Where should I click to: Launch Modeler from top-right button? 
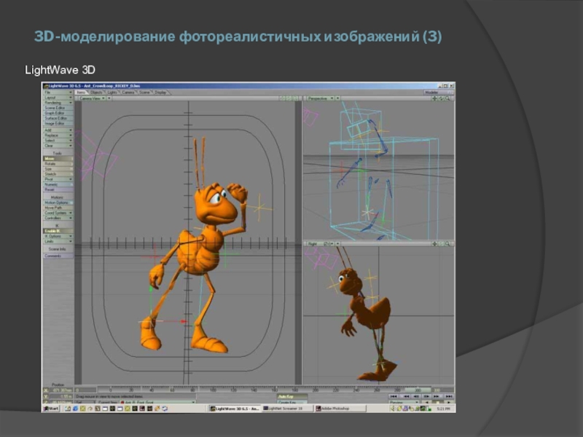(x=439, y=92)
